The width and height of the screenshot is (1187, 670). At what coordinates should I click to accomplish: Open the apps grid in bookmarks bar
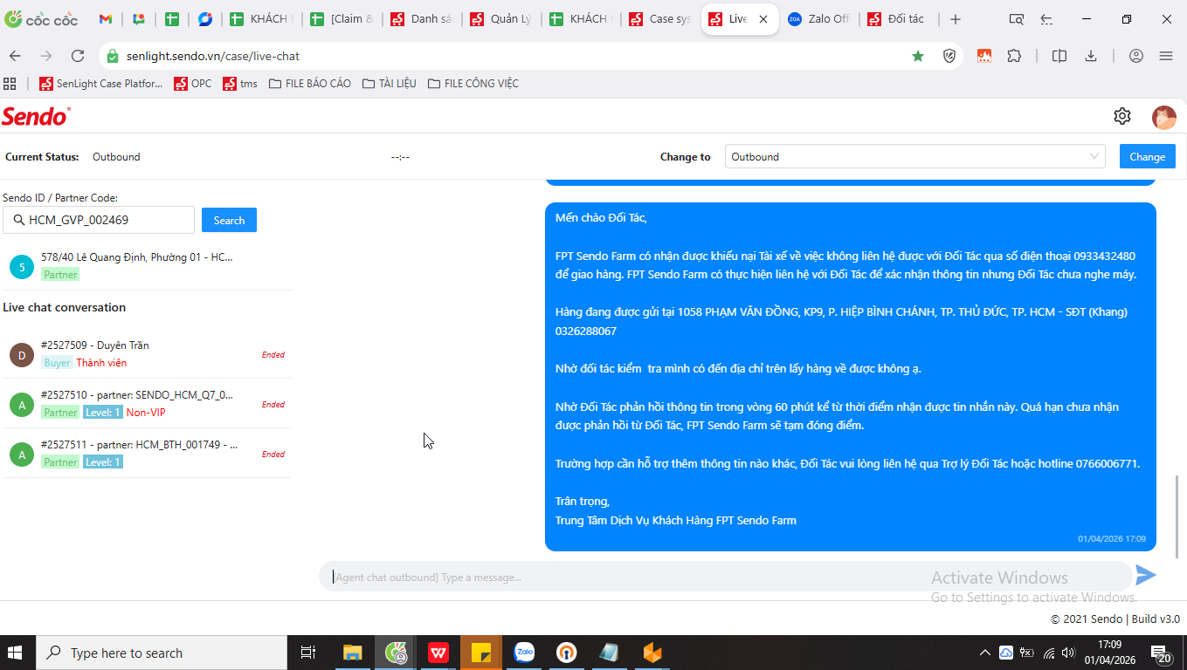click(10, 84)
